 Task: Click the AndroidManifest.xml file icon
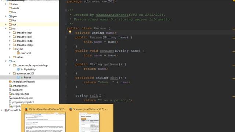pos(10,81)
